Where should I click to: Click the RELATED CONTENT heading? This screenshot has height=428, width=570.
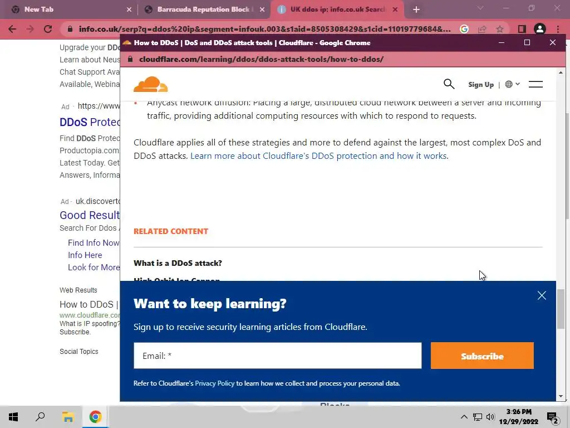(171, 231)
